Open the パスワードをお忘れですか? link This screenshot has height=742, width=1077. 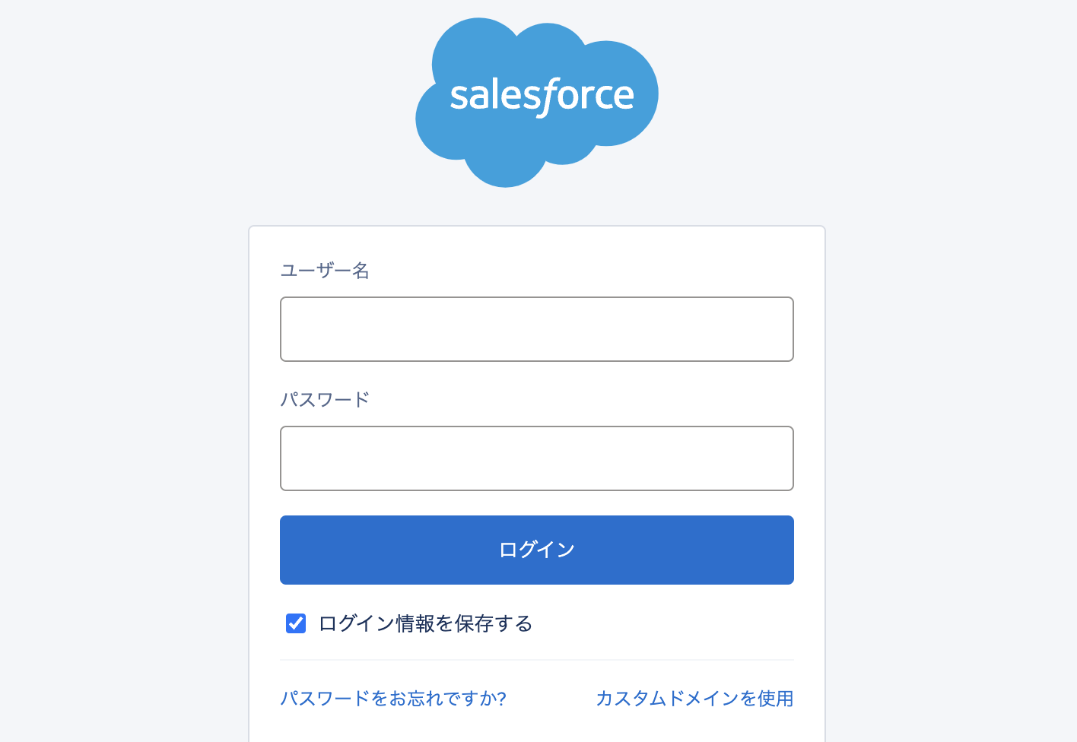393,698
